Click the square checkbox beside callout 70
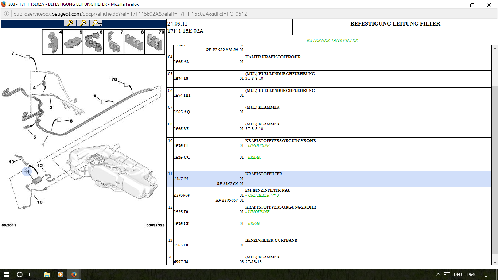 click(126, 85)
